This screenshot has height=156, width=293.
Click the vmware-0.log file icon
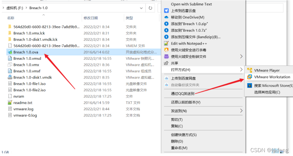pos(10,115)
